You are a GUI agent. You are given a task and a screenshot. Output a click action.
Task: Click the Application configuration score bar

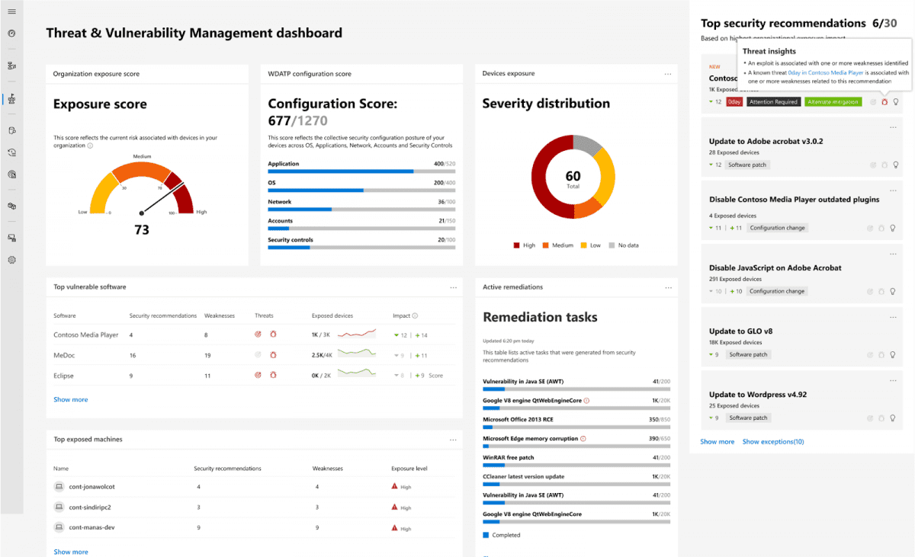coord(361,171)
